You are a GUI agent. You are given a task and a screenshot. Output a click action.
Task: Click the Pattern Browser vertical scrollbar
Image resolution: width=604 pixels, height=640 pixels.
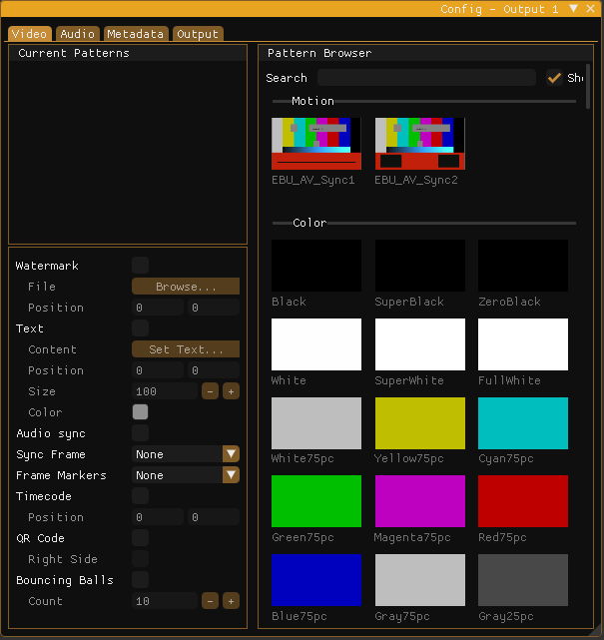point(588,87)
